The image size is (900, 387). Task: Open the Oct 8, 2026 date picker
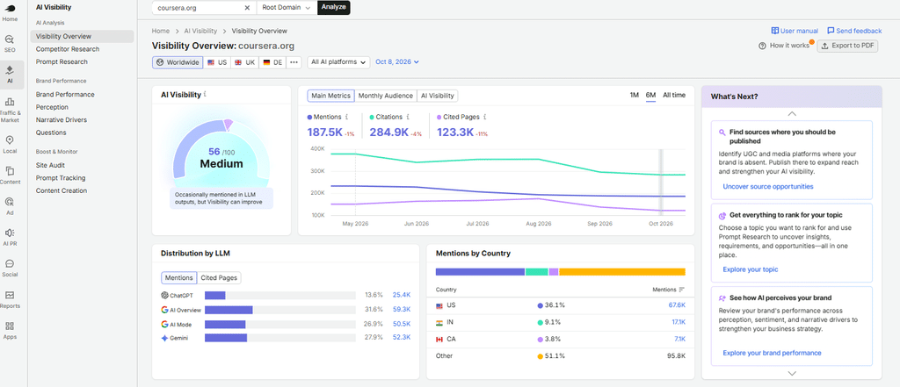pos(397,62)
